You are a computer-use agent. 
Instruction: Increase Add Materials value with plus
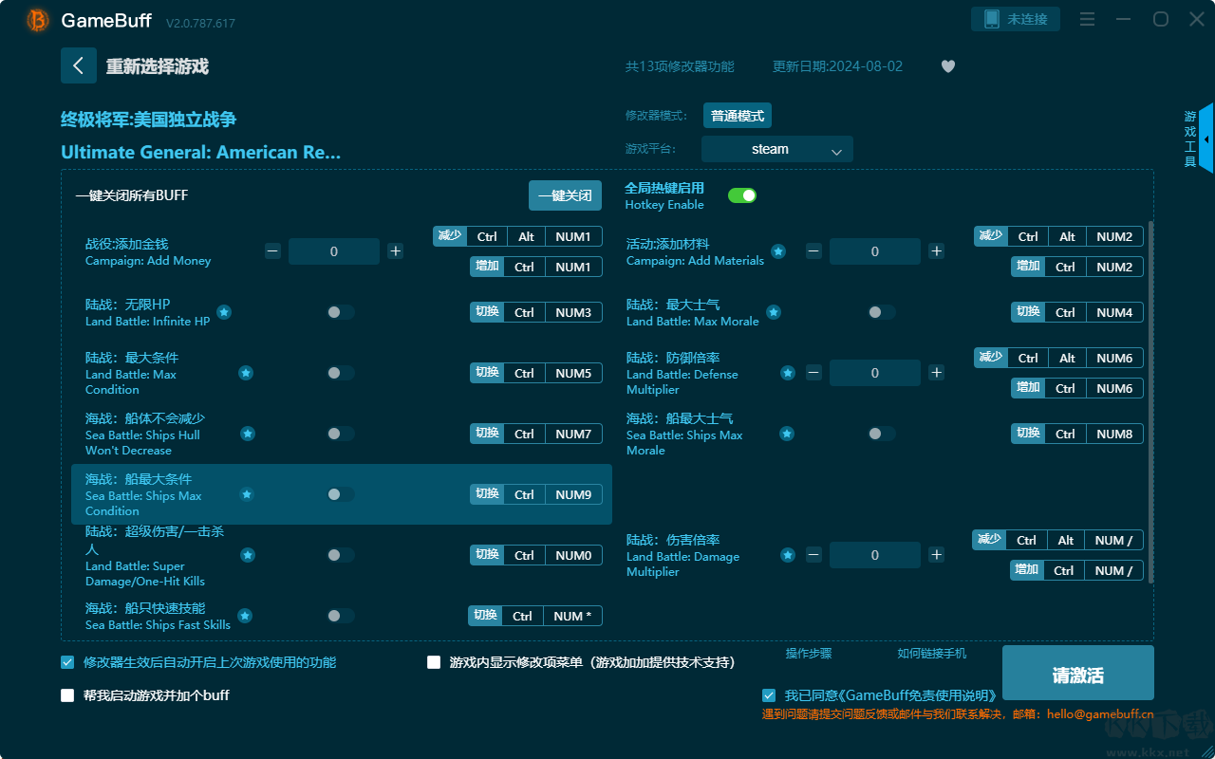point(937,251)
